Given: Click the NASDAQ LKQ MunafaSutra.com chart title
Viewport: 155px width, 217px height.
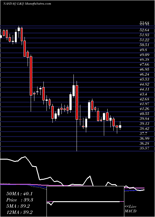Looking at the screenshot, I should click(x=27, y=4).
